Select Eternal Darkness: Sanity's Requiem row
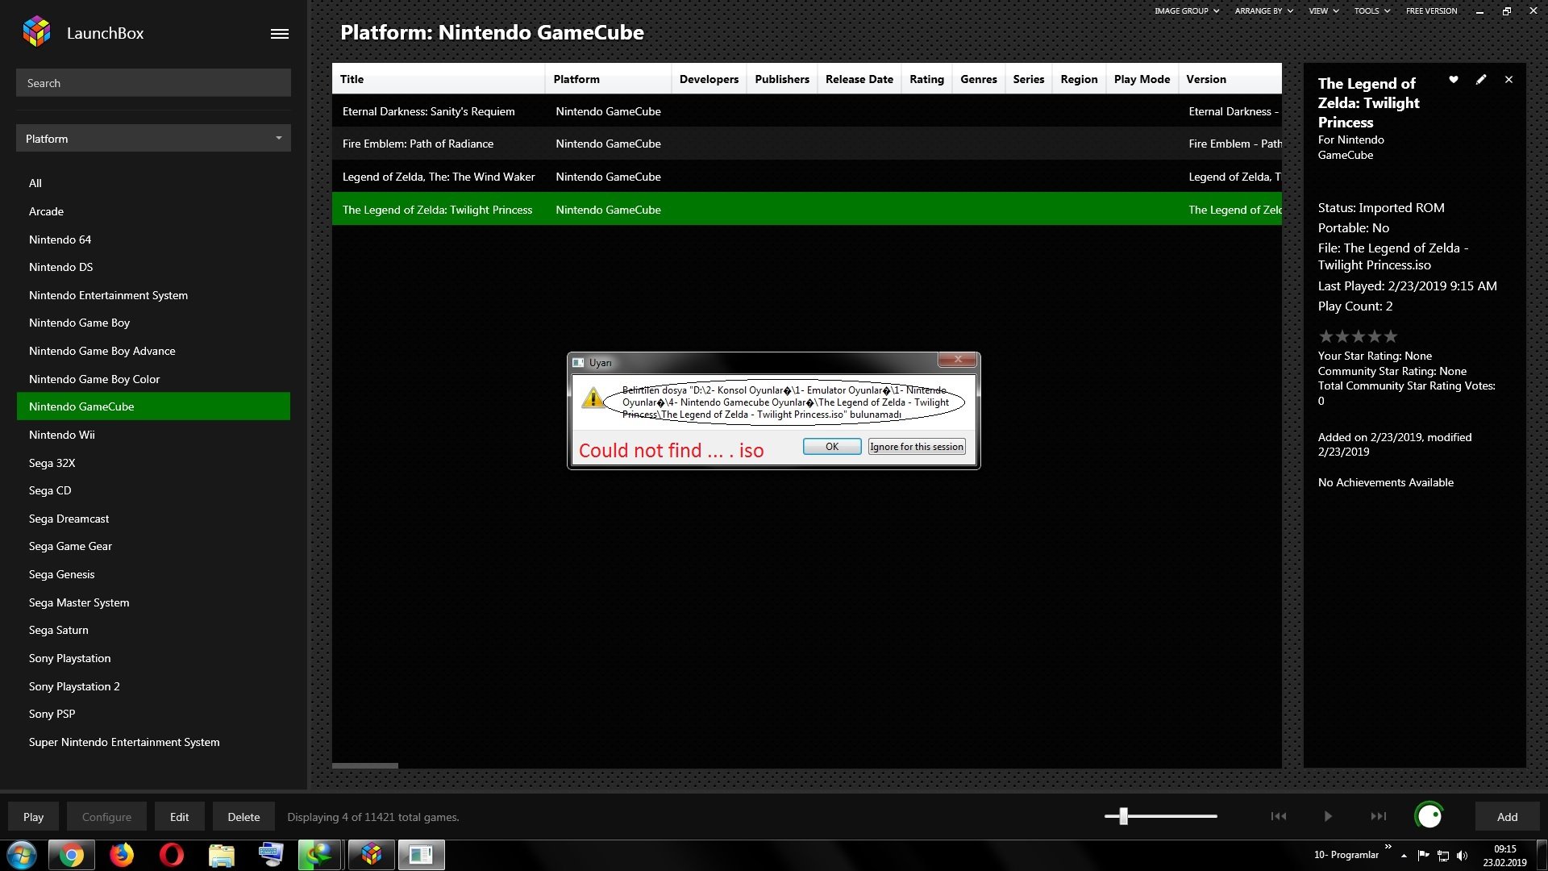The height and width of the screenshot is (871, 1548). point(806,111)
